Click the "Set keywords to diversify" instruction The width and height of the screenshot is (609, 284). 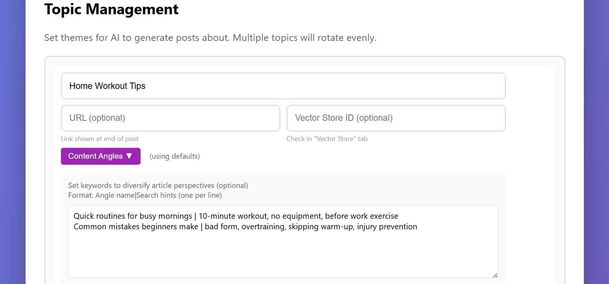(x=158, y=185)
